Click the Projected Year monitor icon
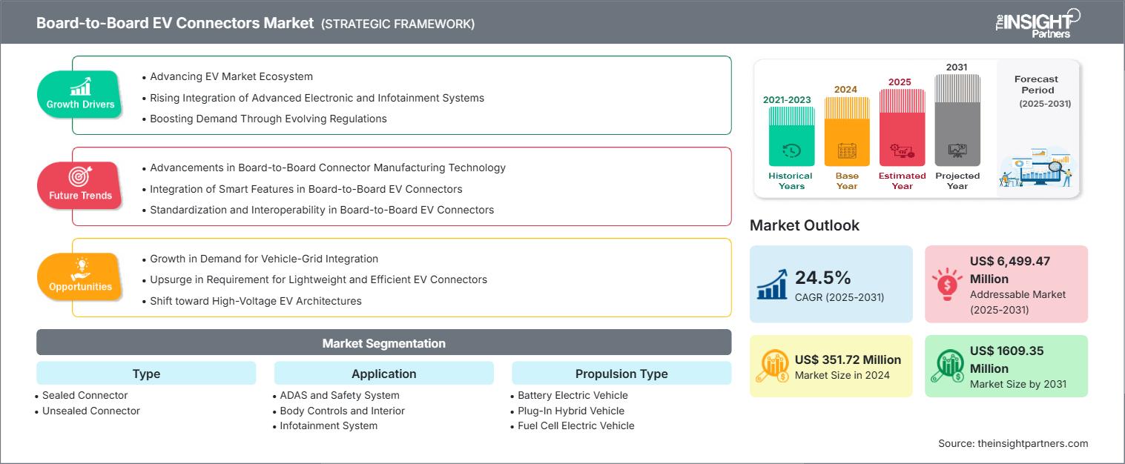The image size is (1125, 464). pyautogui.click(x=957, y=149)
